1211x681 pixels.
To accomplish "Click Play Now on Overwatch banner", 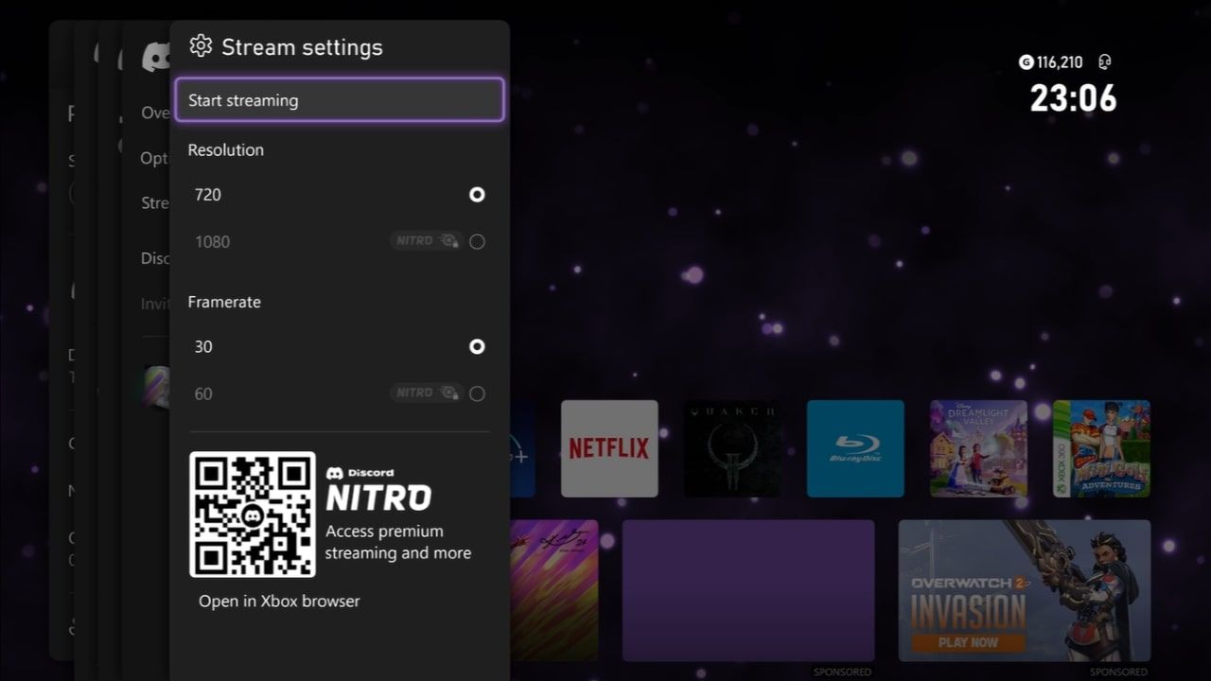I will 969,642.
